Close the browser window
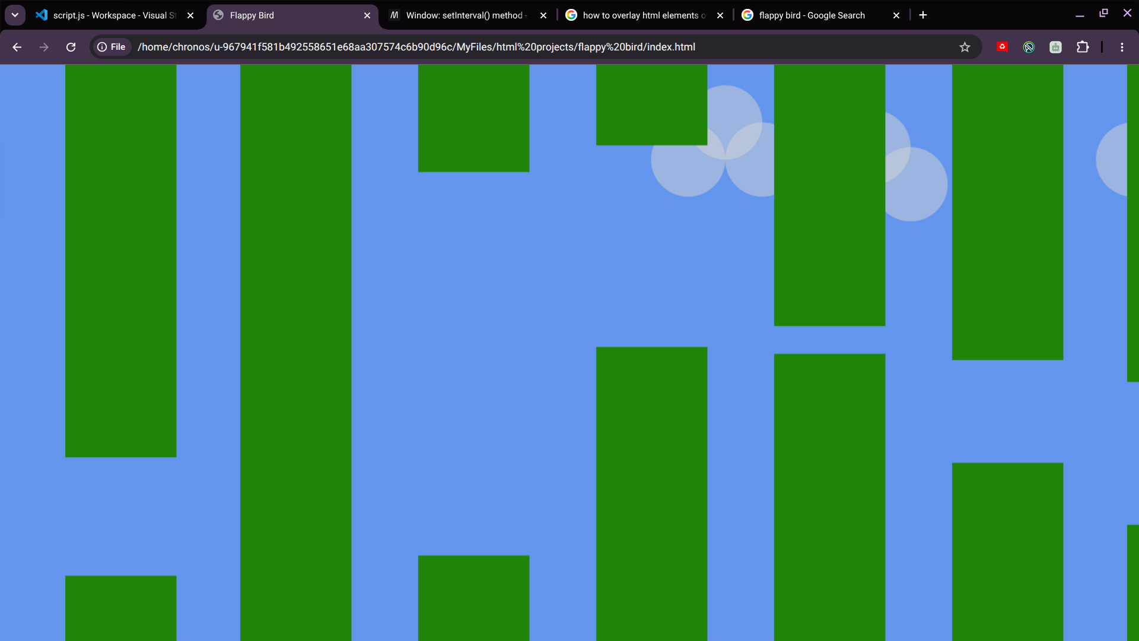Viewport: 1139px width, 641px height. [1127, 13]
